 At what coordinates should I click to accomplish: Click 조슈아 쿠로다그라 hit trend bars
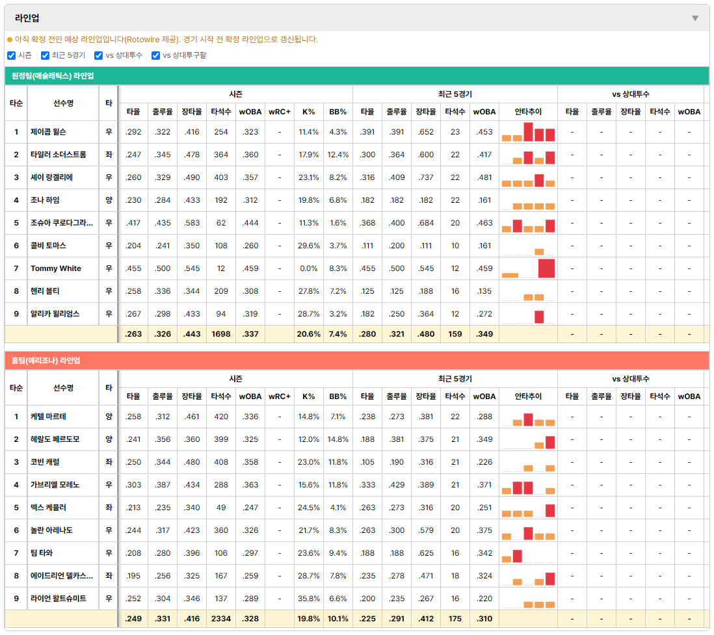[528, 223]
